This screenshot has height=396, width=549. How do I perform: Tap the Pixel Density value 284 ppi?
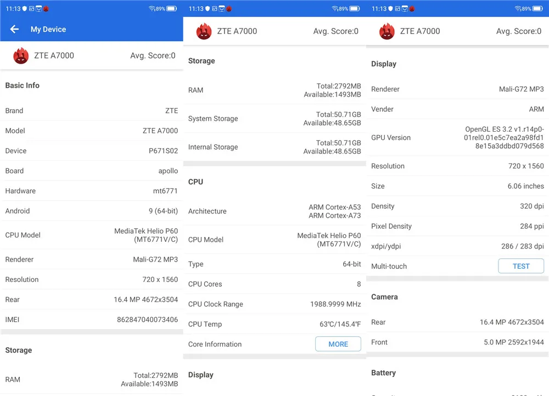(x=532, y=226)
